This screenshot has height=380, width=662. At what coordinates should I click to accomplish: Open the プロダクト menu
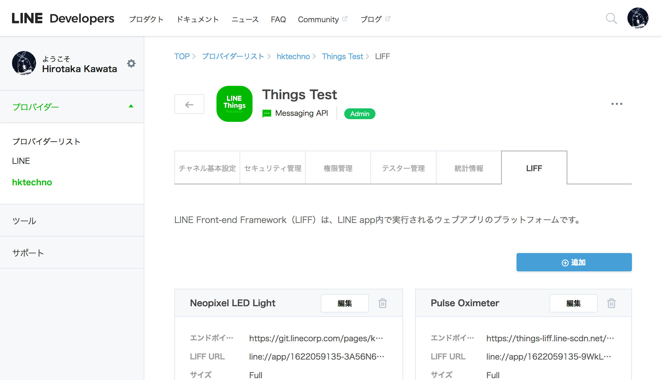146,19
